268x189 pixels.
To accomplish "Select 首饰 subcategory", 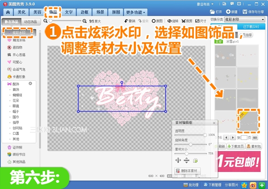I will pos(16,90).
